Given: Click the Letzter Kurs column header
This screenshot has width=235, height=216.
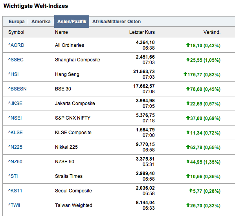Looking at the screenshot, I should pos(142,32).
